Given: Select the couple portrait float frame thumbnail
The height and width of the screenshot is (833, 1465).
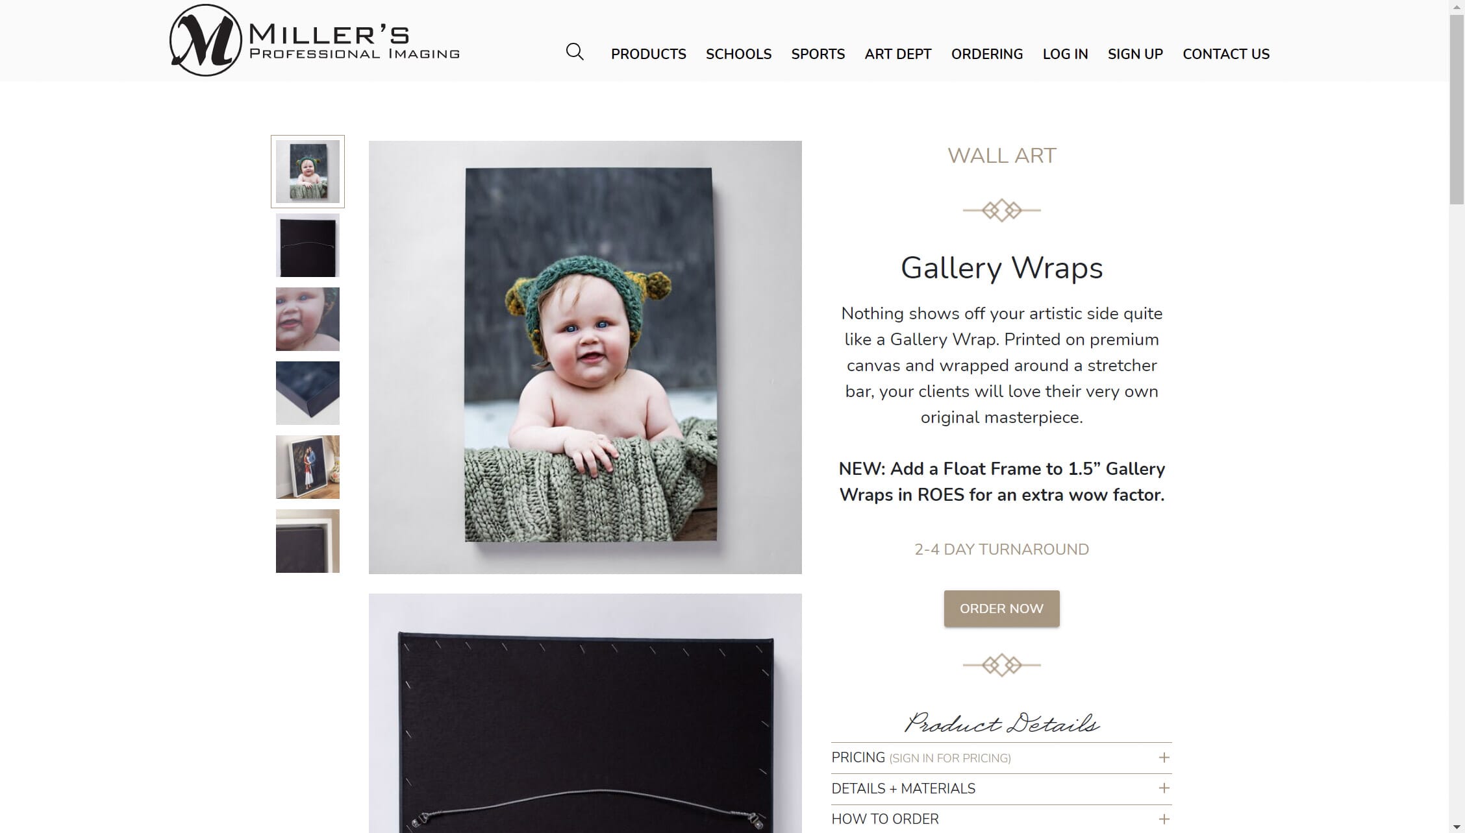Looking at the screenshot, I should click(x=307, y=467).
